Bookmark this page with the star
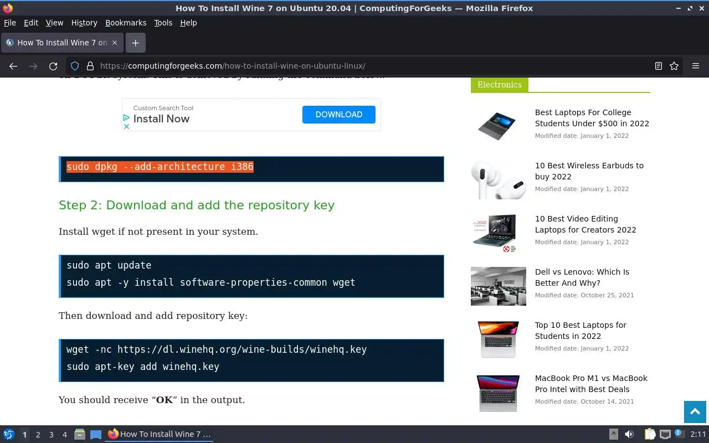This screenshot has height=443, width=709. point(674,66)
